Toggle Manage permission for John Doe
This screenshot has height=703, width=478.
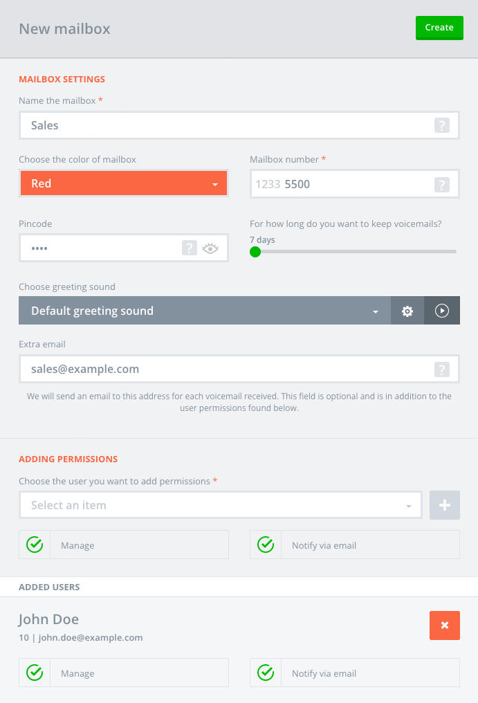click(x=35, y=673)
